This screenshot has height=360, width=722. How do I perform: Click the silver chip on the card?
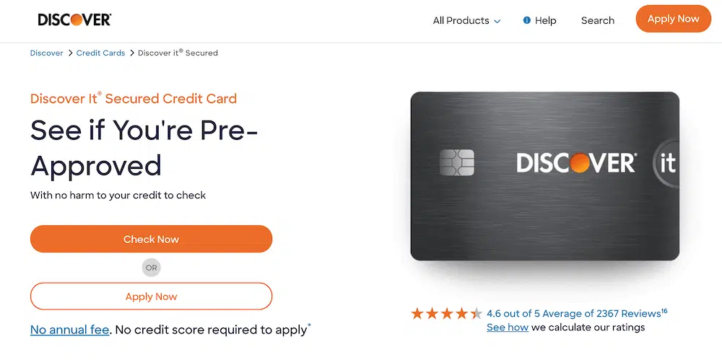[457, 162]
